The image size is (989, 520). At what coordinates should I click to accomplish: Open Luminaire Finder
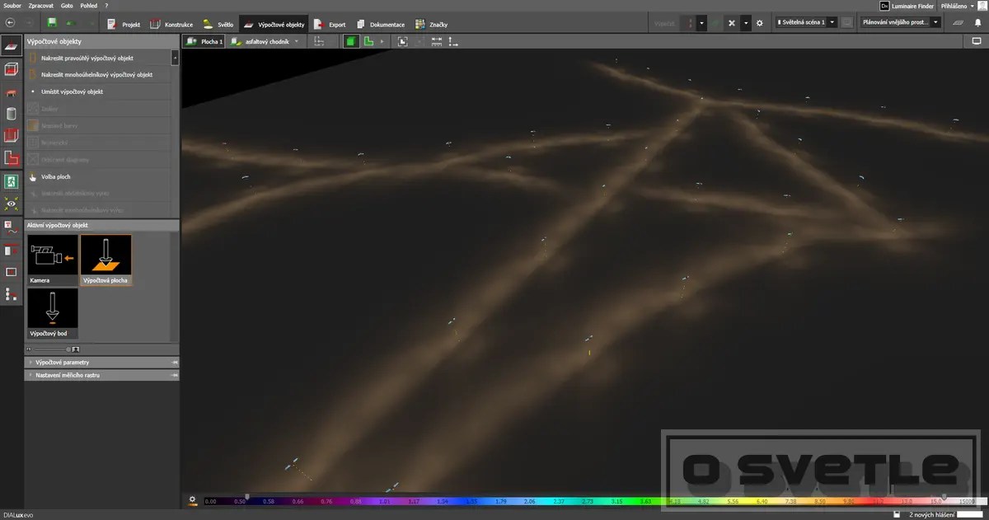907,6
